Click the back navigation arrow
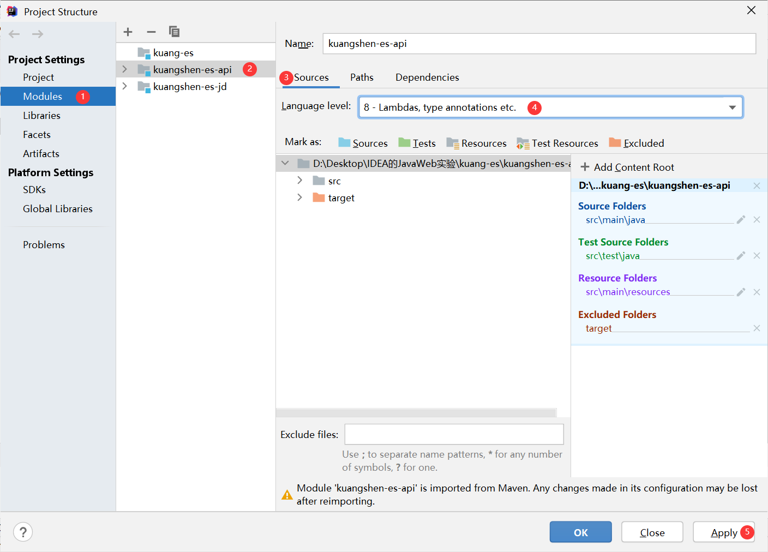Viewport: 768px width, 552px height. 15,34
